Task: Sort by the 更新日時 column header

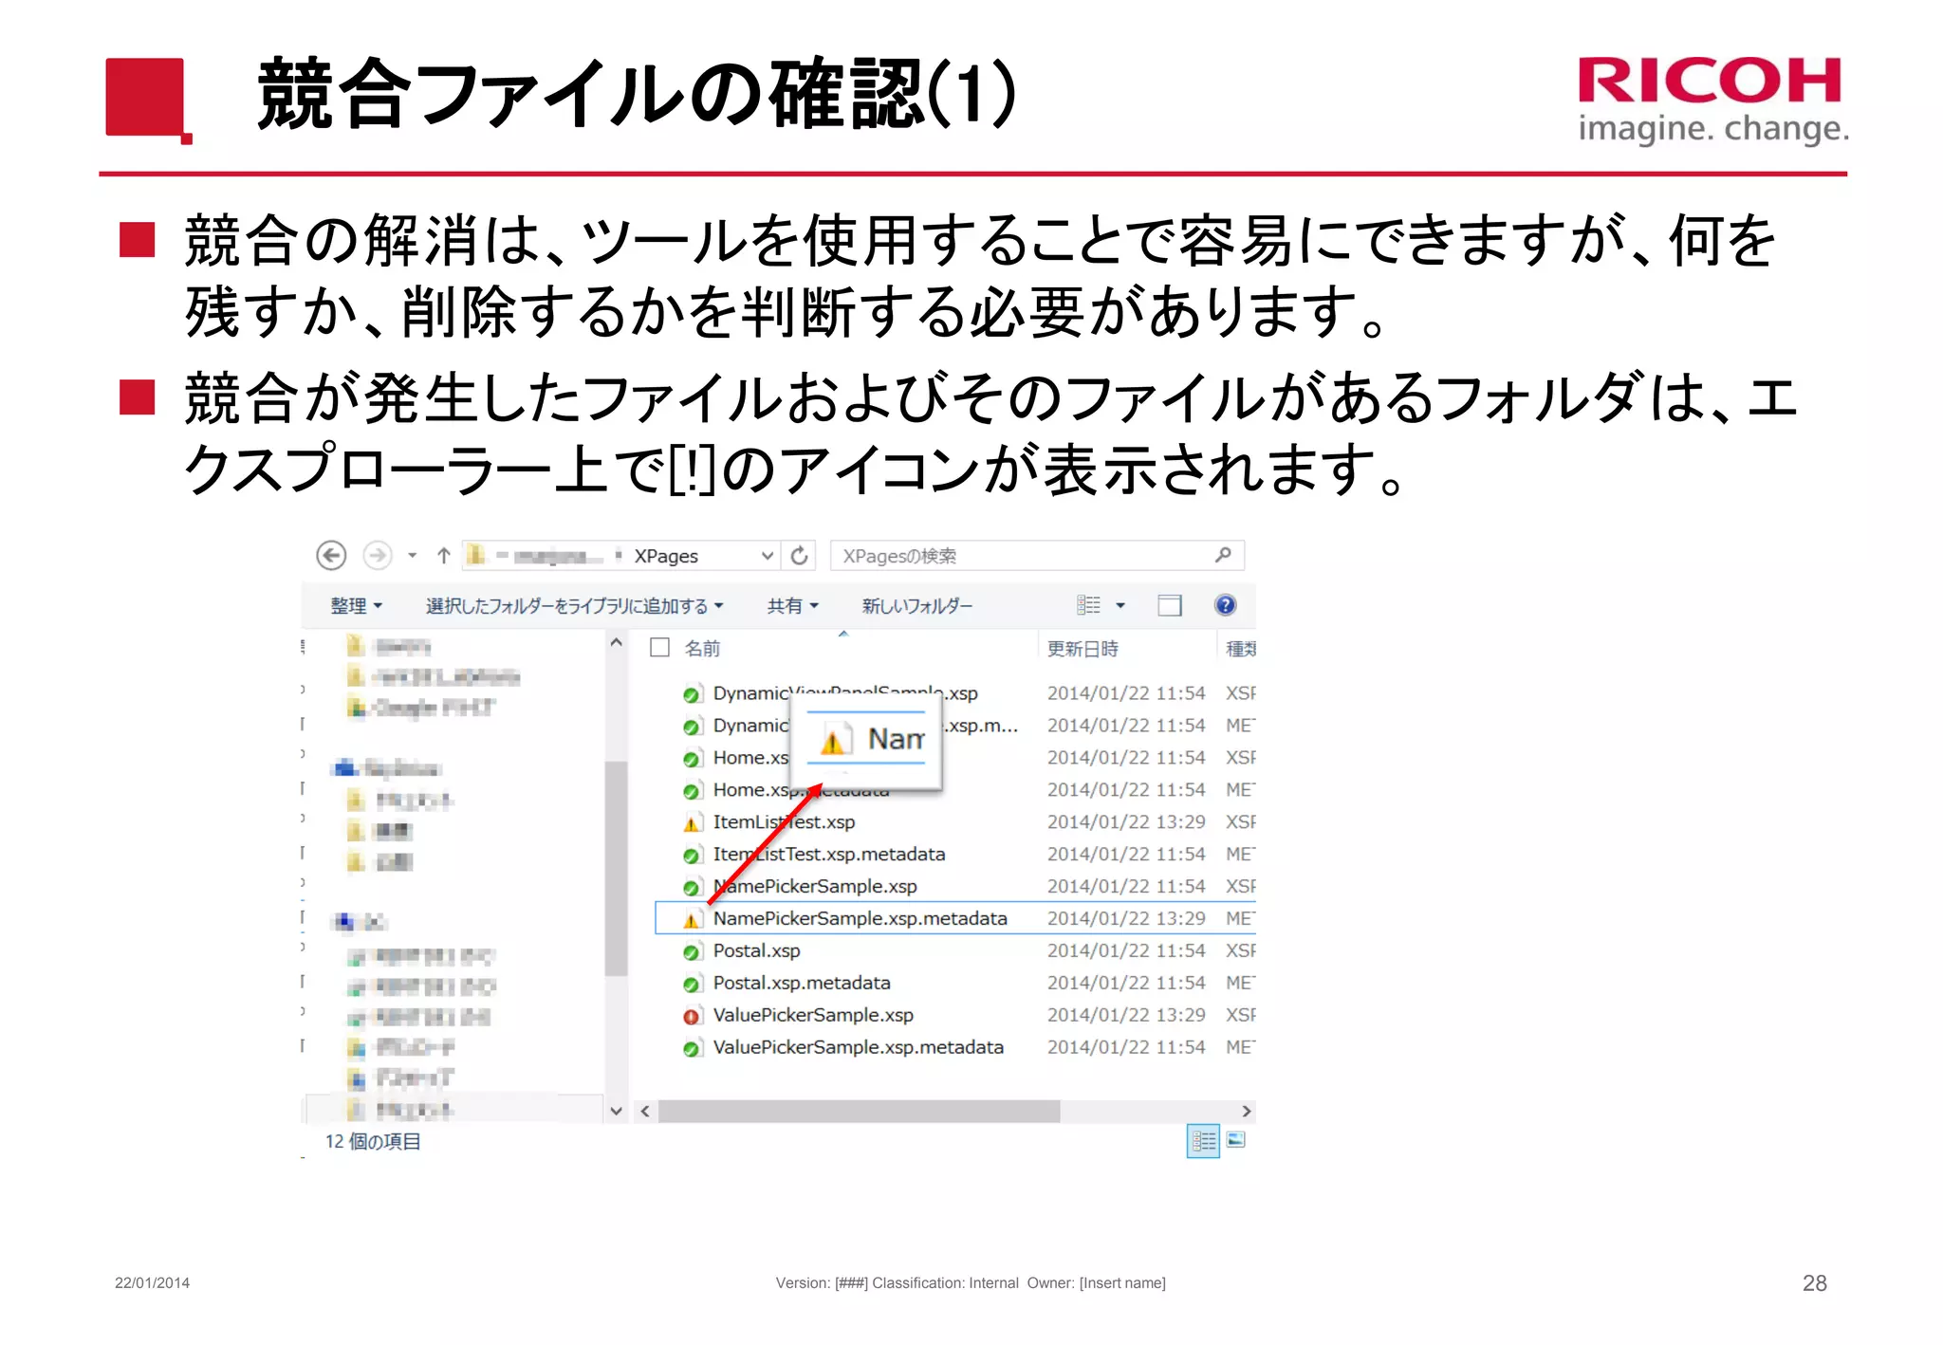Action: (x=1083, y=649)
